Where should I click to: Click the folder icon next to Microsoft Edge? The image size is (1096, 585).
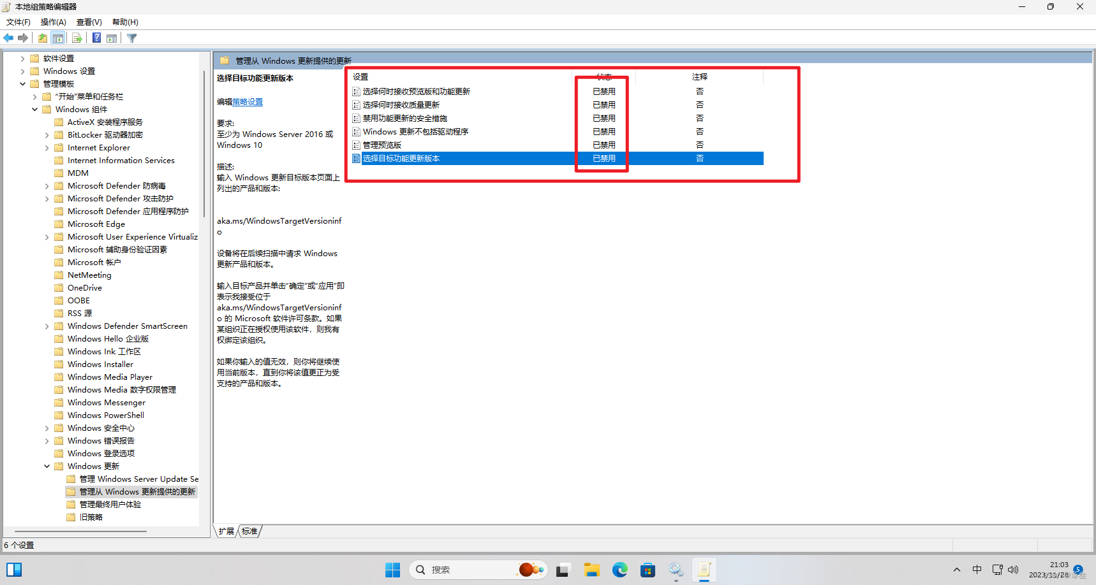coord(59,224)
